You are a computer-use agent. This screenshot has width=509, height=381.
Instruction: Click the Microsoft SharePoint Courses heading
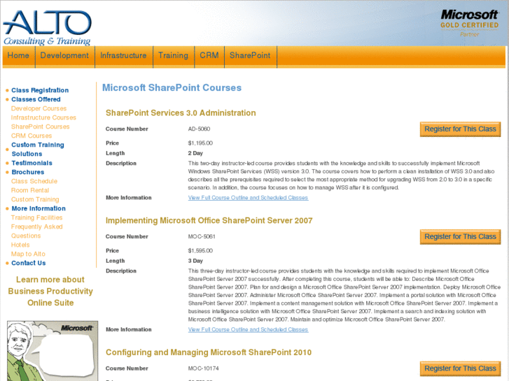click(172, 87)
